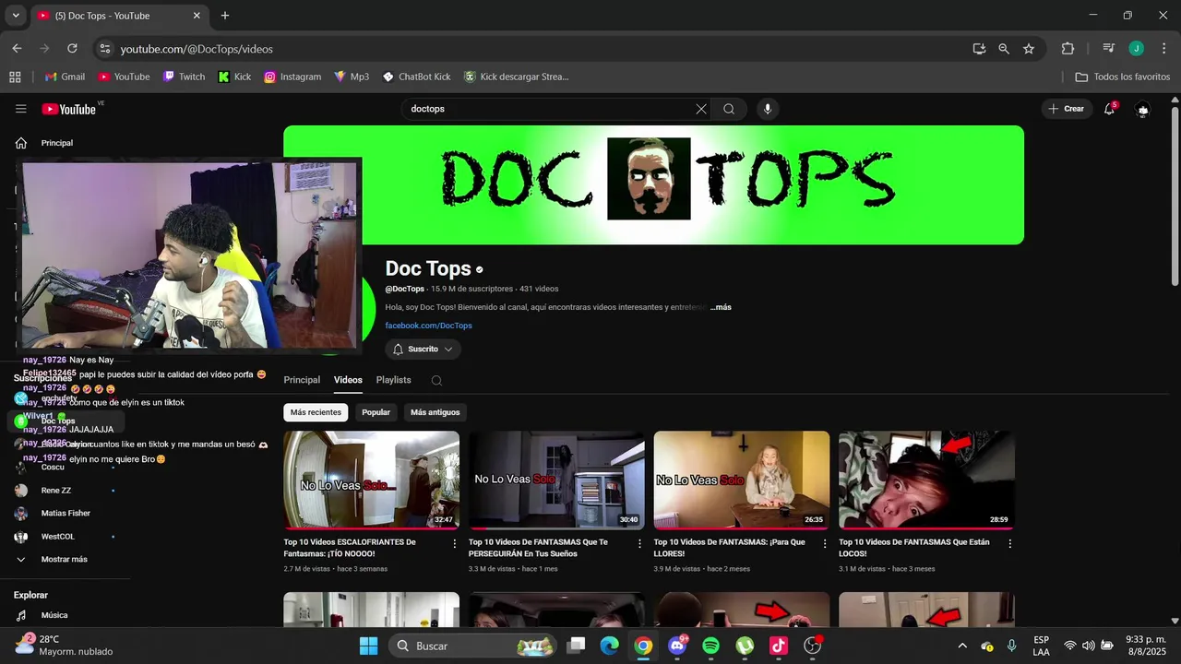Open the 26:35 Para Que LLORES thumbnail

(742, 480)
